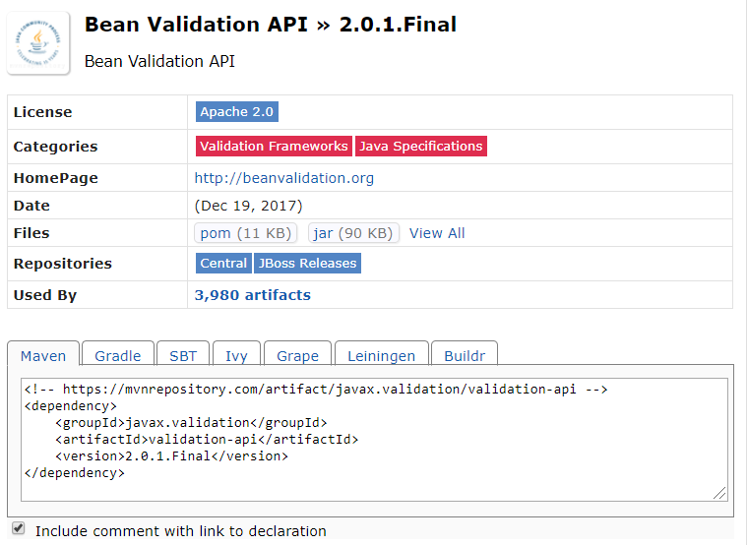The image size is (747, 545).
Task: Select the Maven tab
Action: pos(43,355)
